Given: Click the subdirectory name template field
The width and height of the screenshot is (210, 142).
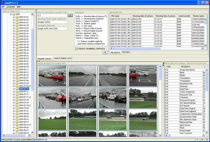Looking at the screenshot, I should point(52,22).
